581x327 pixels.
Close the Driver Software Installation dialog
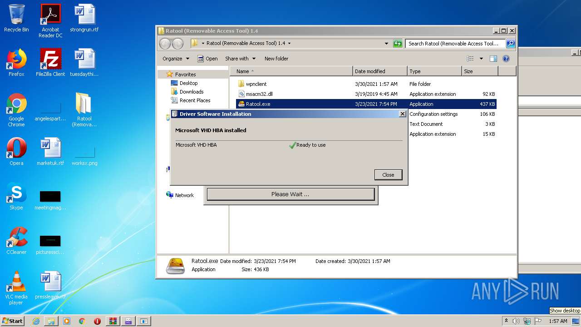point(388,175)
